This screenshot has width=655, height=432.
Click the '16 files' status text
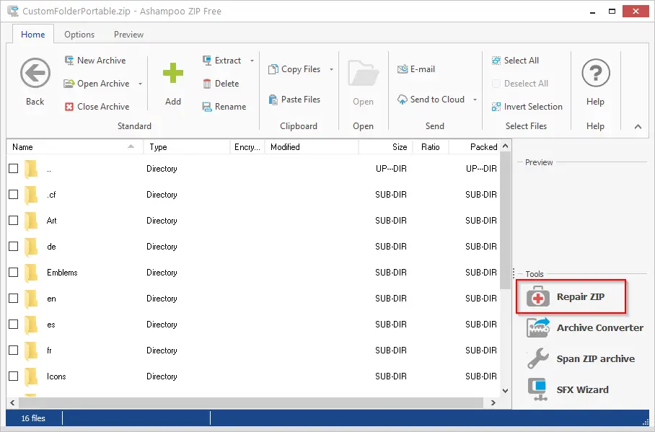tap(33, 418)
